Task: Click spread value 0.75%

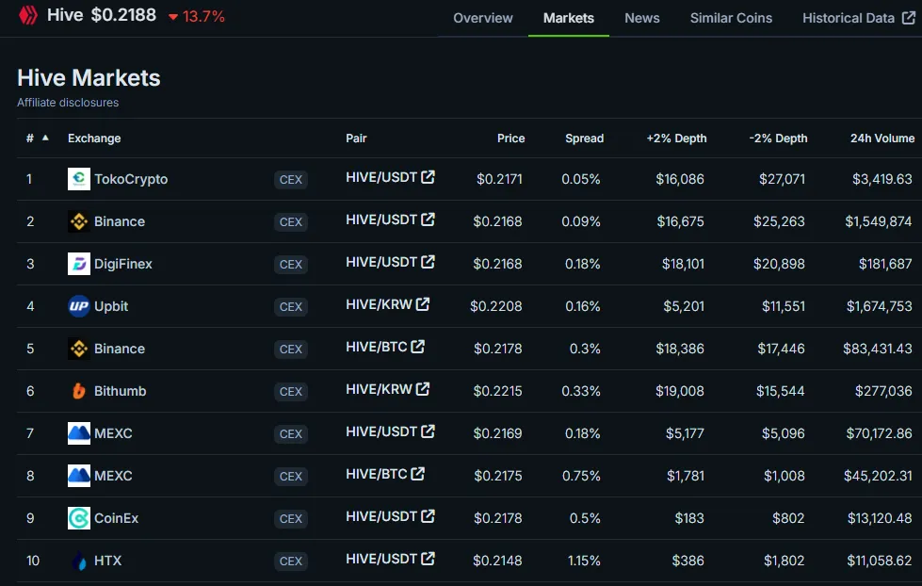Action: coord(581,476)
